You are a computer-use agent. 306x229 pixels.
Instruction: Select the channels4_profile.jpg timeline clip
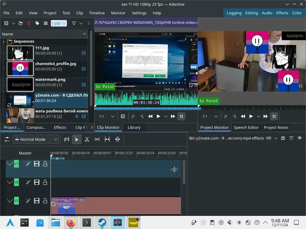tap(116, 206)
